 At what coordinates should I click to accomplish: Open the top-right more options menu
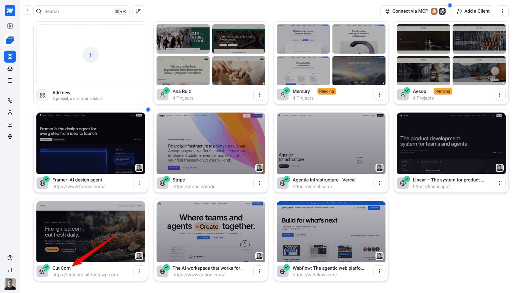[503, 11]
